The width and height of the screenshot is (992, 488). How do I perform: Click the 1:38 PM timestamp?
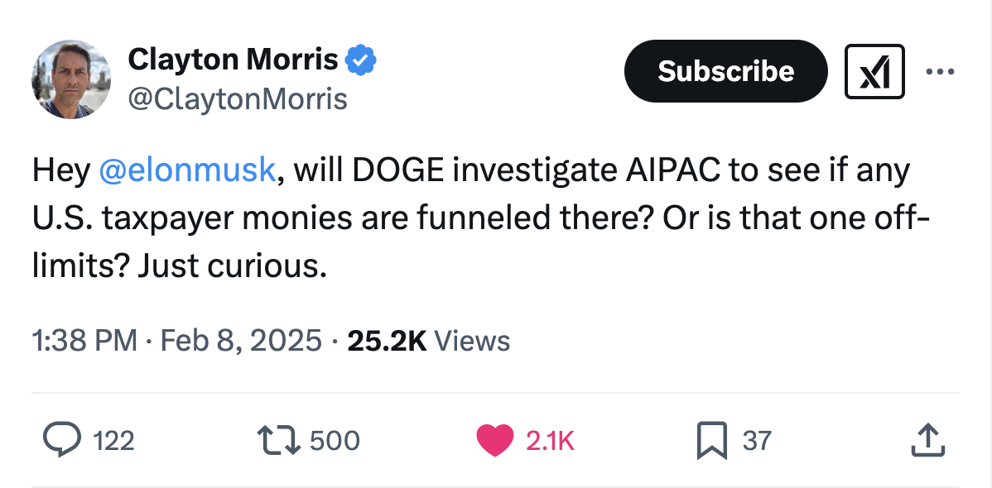pyautogui.click(x=84, y=342)
